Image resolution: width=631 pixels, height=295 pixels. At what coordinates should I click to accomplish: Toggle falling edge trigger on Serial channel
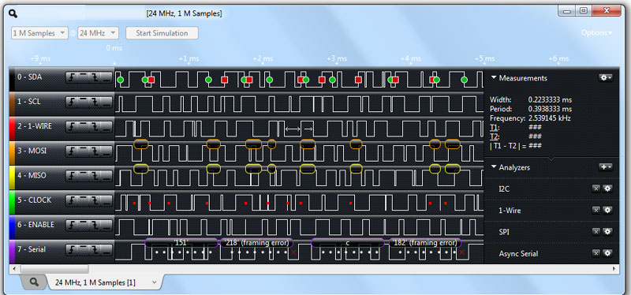click(x=95, y=249)
